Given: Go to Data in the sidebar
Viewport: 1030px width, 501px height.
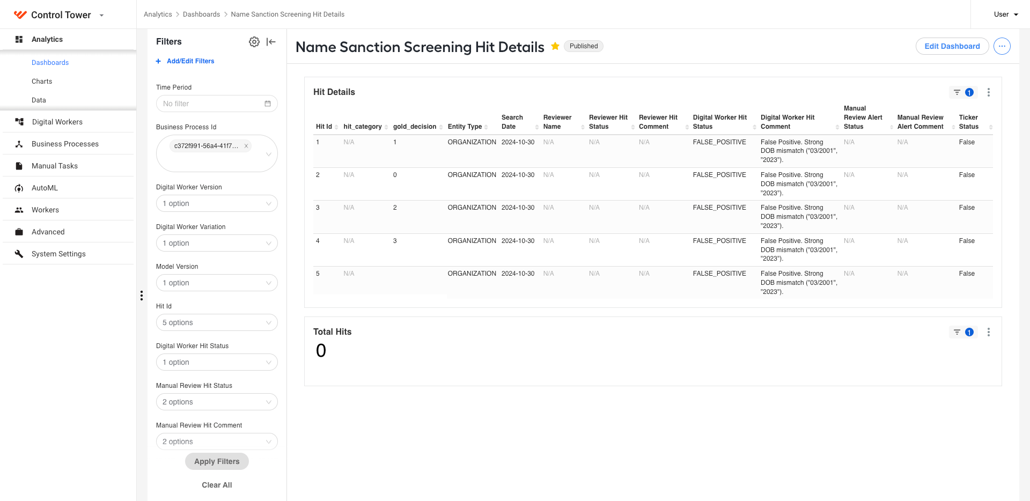Looking at the screenshot, I should coord(39,100).
